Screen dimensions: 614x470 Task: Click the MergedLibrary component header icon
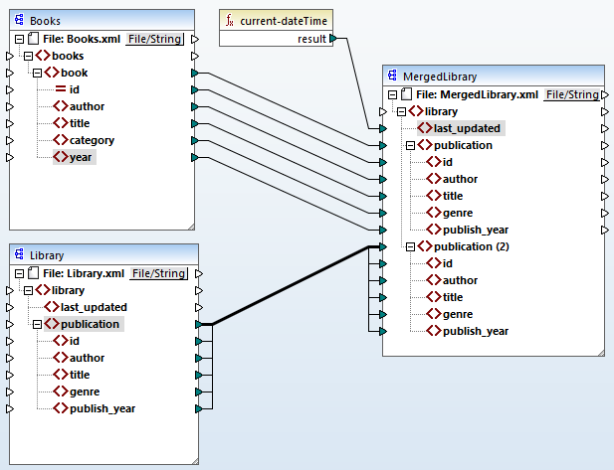point(392,77)
